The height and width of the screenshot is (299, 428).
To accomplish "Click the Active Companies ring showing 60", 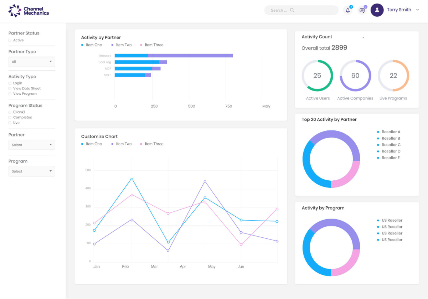I will [x=355, y=76].
